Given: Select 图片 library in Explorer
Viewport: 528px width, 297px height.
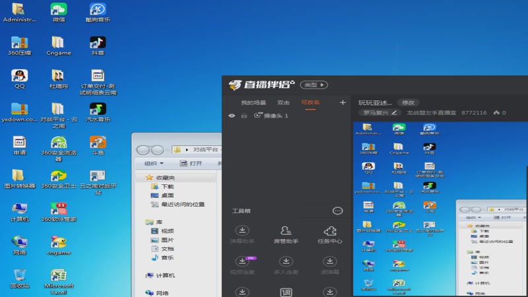Looking at the screenshot, I should 162,240.
